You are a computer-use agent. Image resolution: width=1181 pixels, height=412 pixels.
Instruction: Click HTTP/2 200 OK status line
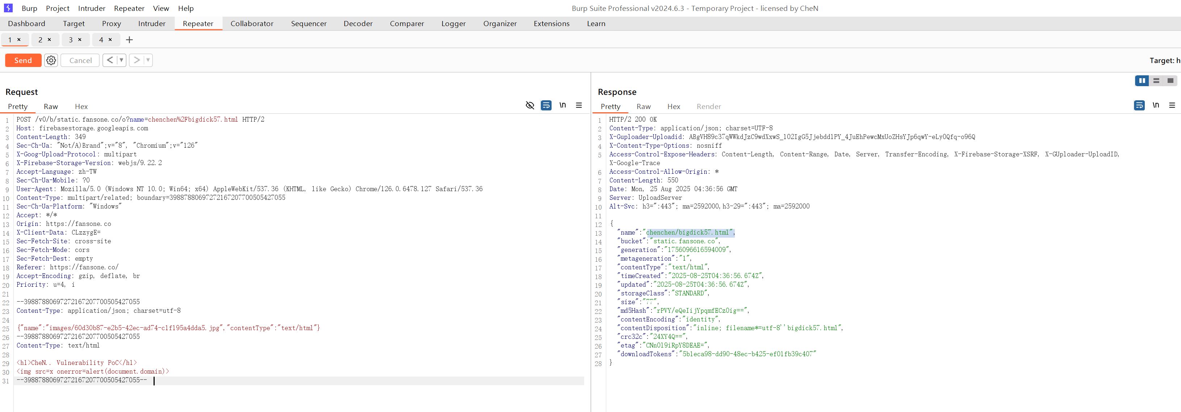(633, 119)
